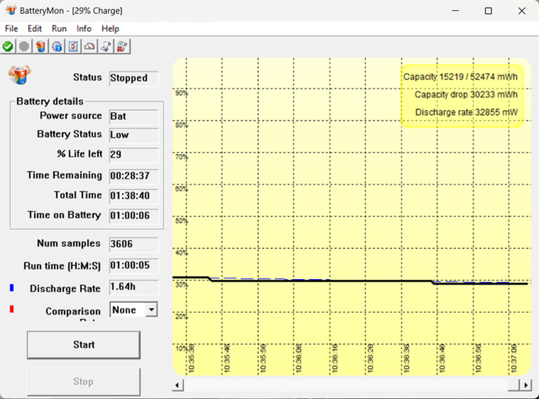Click the scroll log file toolbar icon

click(x=106, y=46)
